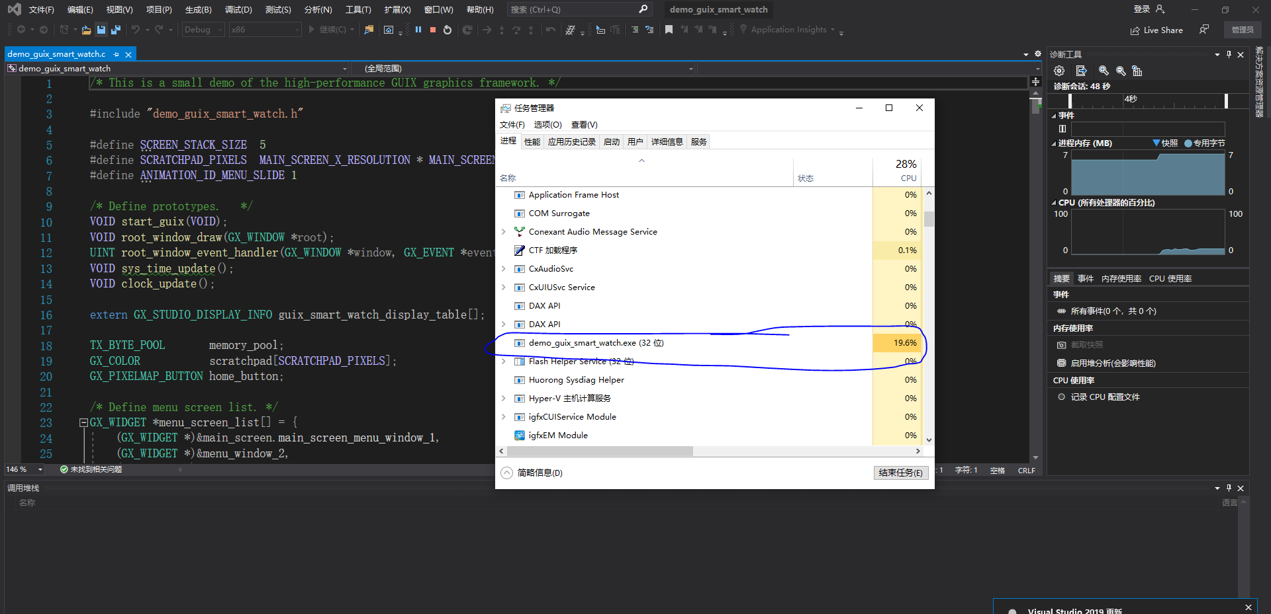
Task: Pause events track in diagnostics panel
Action: pos(1062,129)
